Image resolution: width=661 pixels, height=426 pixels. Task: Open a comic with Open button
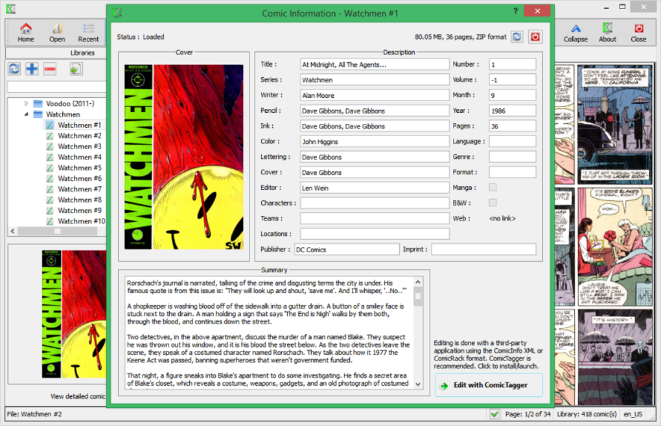(57, 32)
